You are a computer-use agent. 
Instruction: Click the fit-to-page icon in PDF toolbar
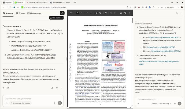[x=97, y=13]
